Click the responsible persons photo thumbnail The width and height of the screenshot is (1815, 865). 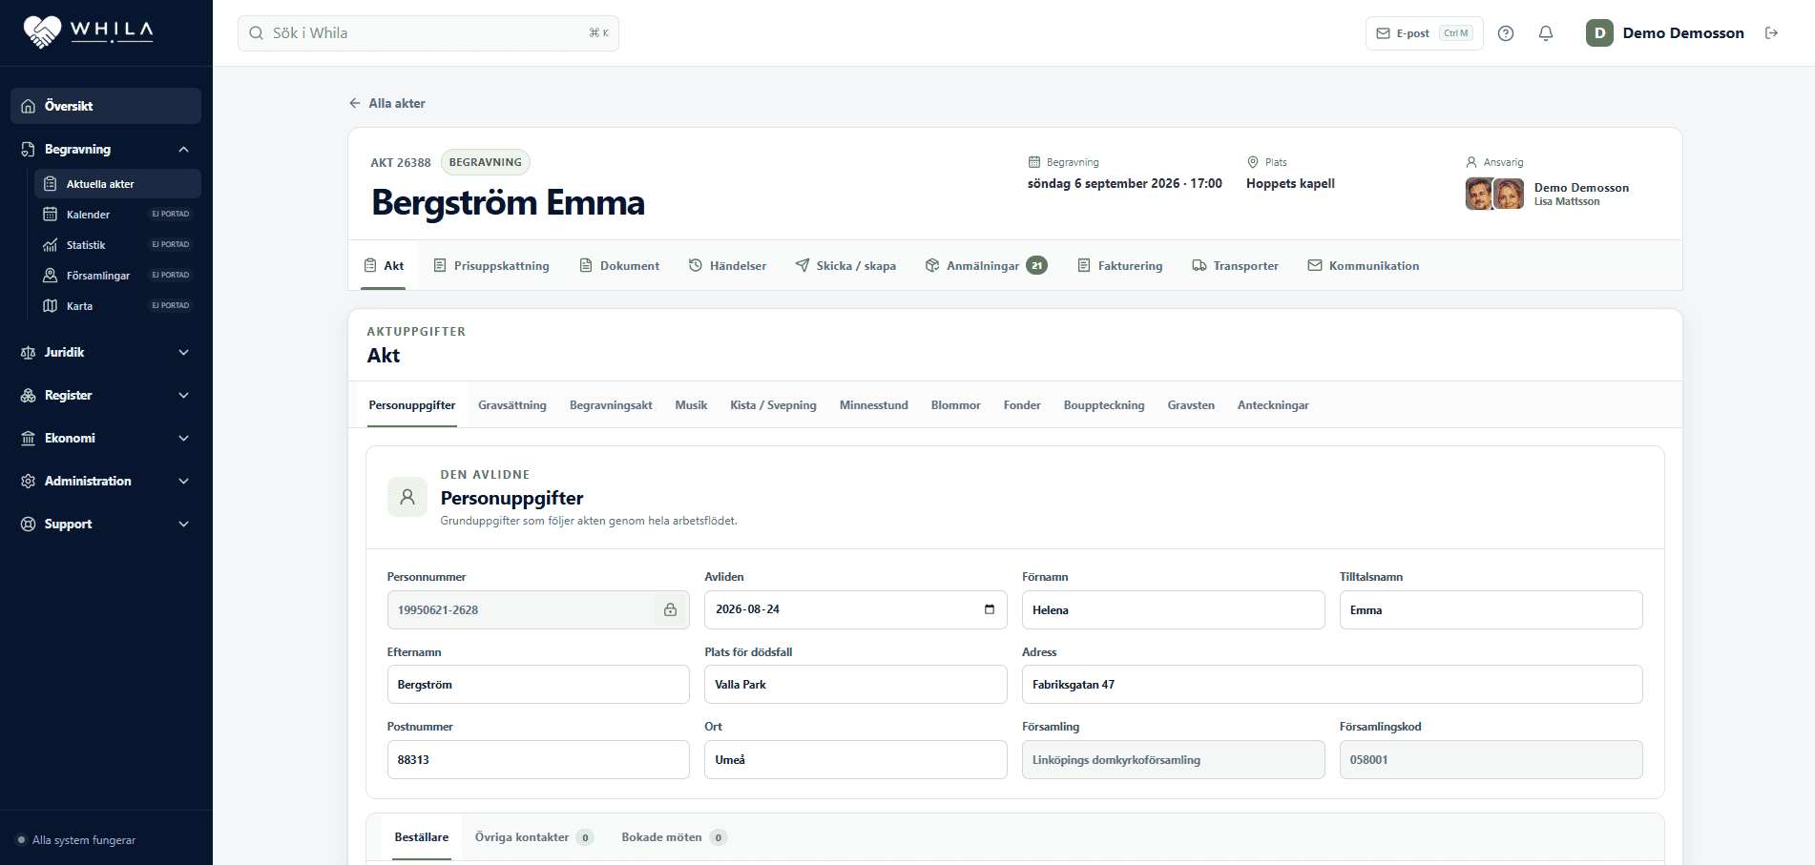pyautogui.click(x=1494, y=194)
